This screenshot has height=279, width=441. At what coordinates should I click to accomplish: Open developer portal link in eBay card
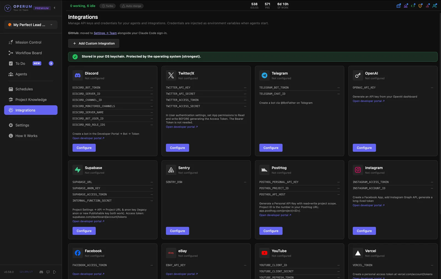tap(182, 274)
